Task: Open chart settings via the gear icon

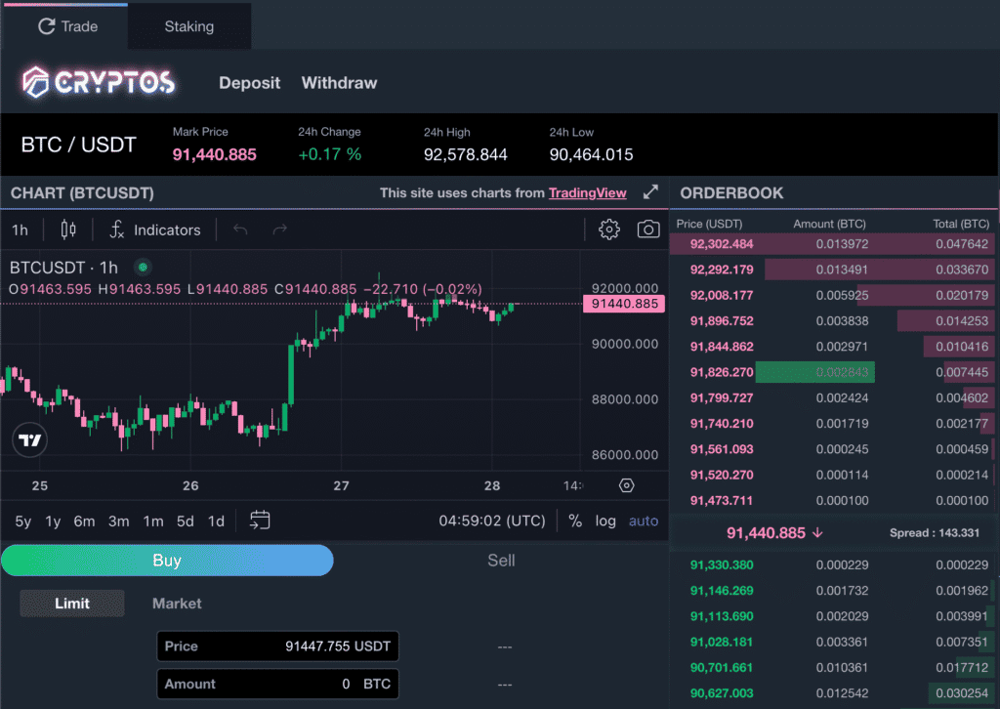Action: [608, 229]
